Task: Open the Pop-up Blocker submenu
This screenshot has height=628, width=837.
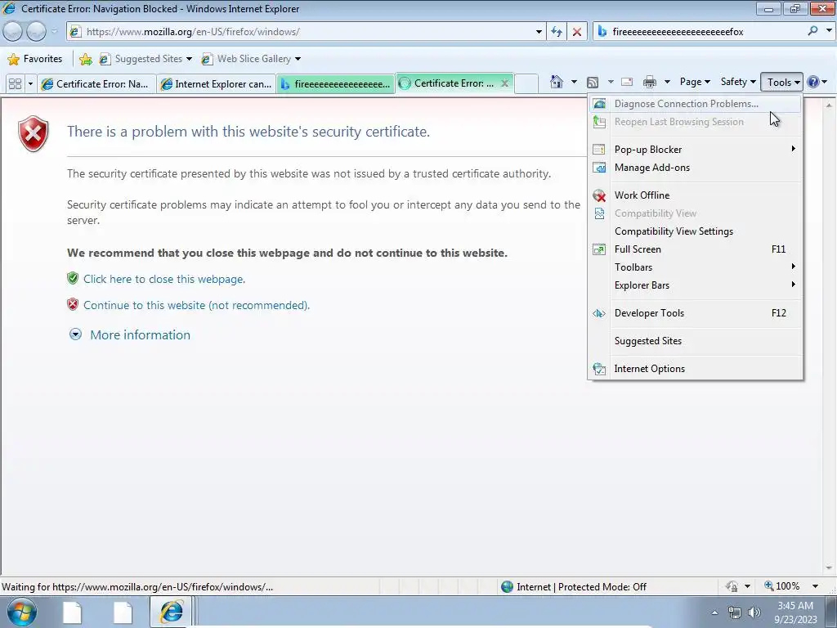Action: 695,150
